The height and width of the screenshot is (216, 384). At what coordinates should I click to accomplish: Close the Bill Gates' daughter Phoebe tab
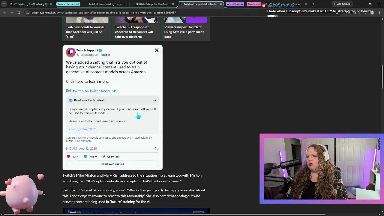pos(173,4)
